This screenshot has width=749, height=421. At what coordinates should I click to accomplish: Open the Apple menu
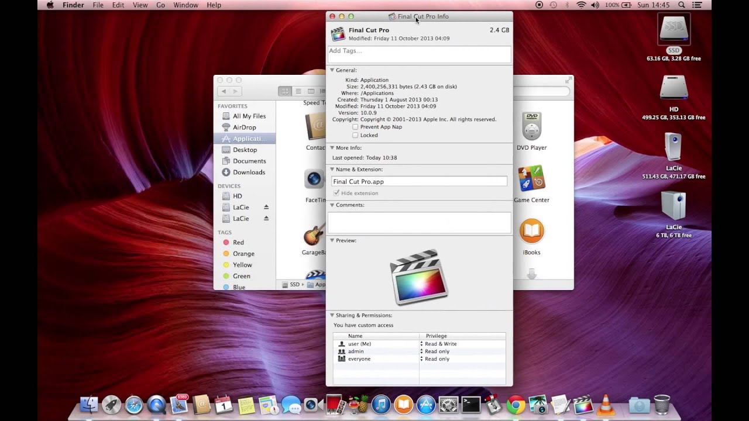[x=50, y=5]
